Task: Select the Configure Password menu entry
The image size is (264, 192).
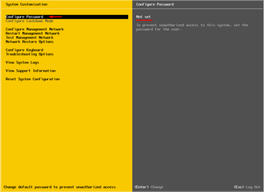Action: (24, 17)
